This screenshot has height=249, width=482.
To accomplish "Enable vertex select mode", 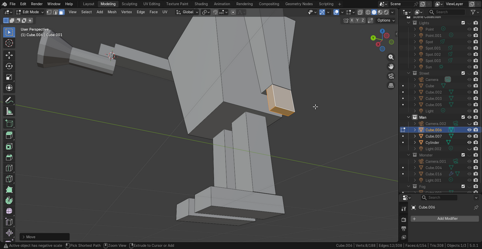I will [x=49, y=12].
